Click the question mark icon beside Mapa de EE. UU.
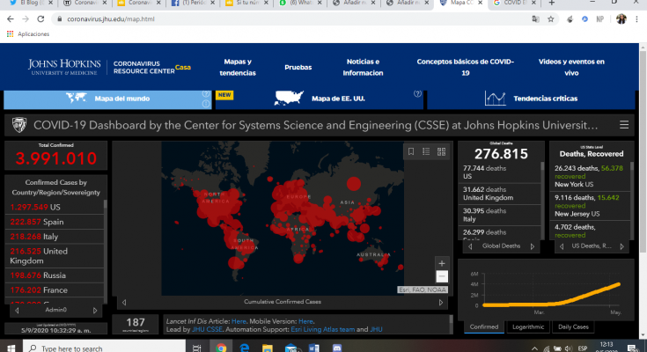 point(417,93)
